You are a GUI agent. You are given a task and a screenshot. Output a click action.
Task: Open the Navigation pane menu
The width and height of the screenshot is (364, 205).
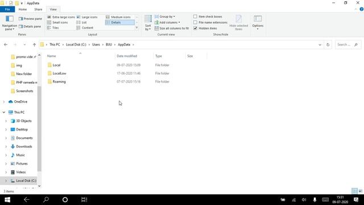click(x=10, y=23)
